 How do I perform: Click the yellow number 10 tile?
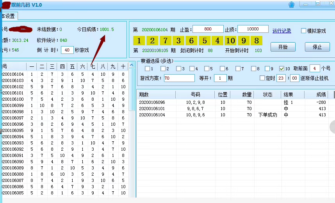coord(230,41)
